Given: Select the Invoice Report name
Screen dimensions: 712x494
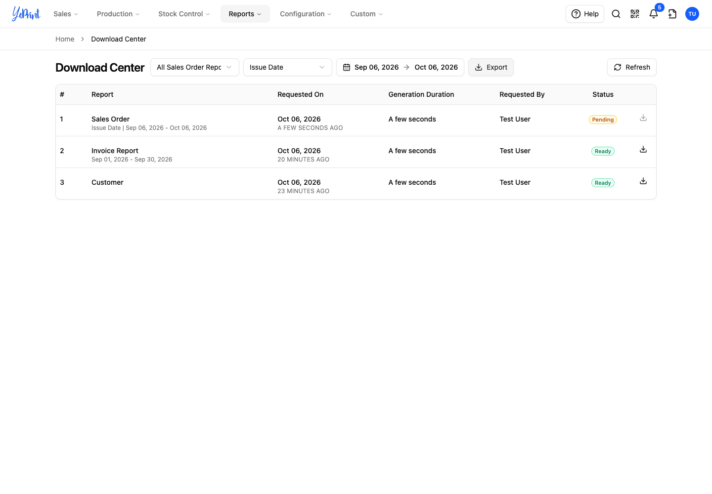Looking at the screenshot, I should (115, 151).
